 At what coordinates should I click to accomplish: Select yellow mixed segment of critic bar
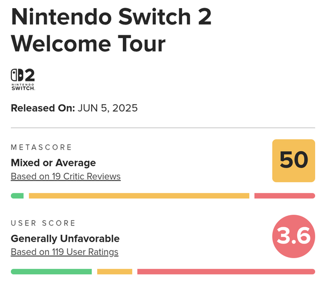pos(139,196)
